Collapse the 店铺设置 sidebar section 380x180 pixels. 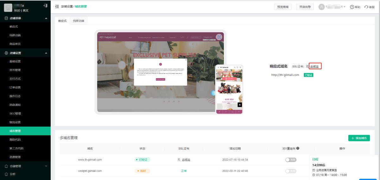click(46, 53)
